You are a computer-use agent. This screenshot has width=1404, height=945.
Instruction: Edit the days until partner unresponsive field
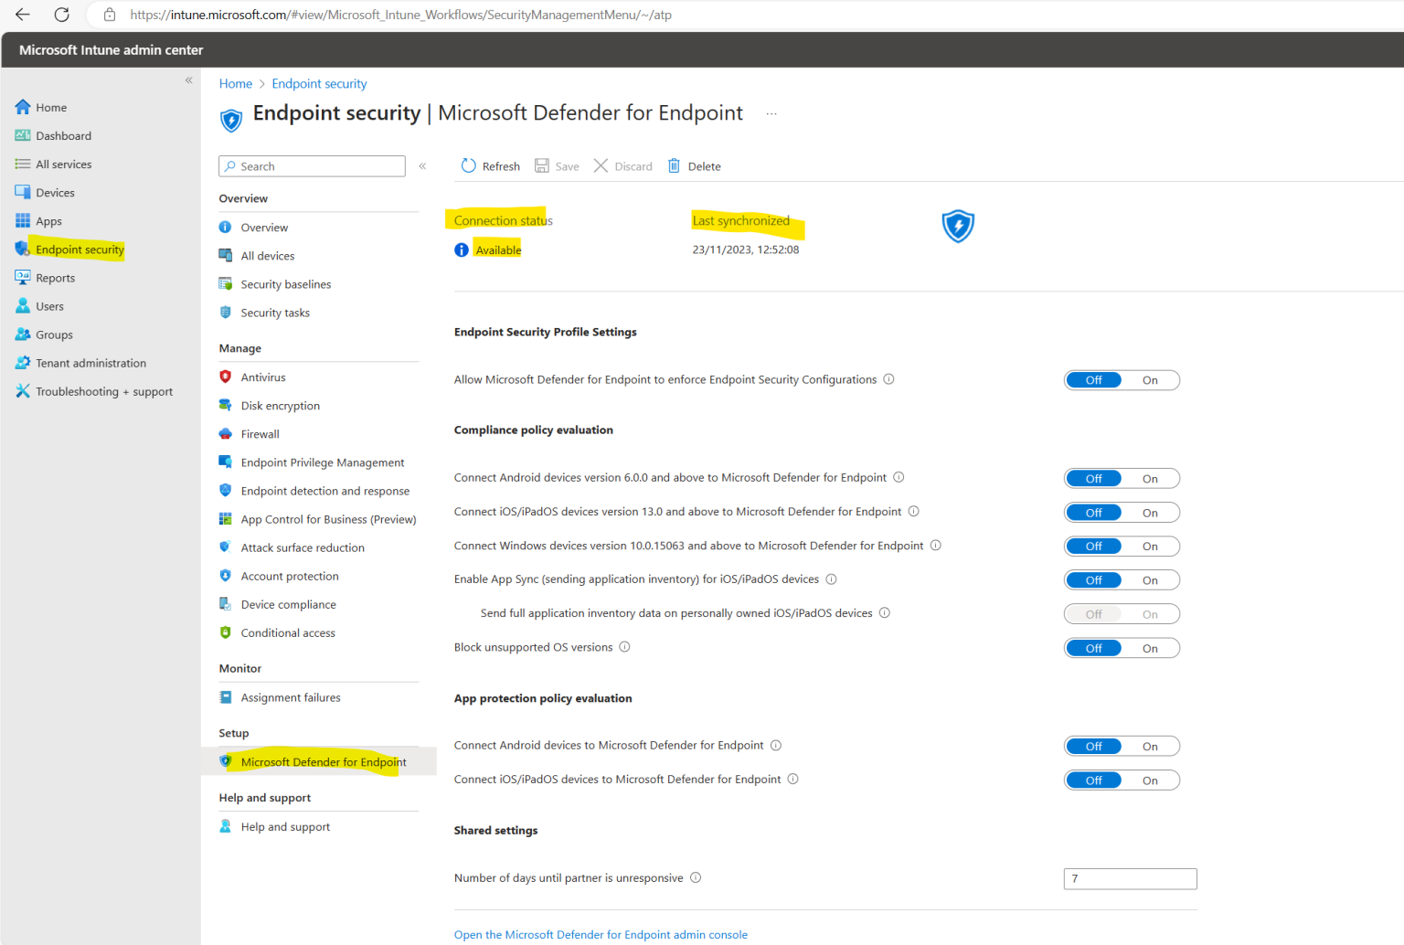tap(1130, 878)
